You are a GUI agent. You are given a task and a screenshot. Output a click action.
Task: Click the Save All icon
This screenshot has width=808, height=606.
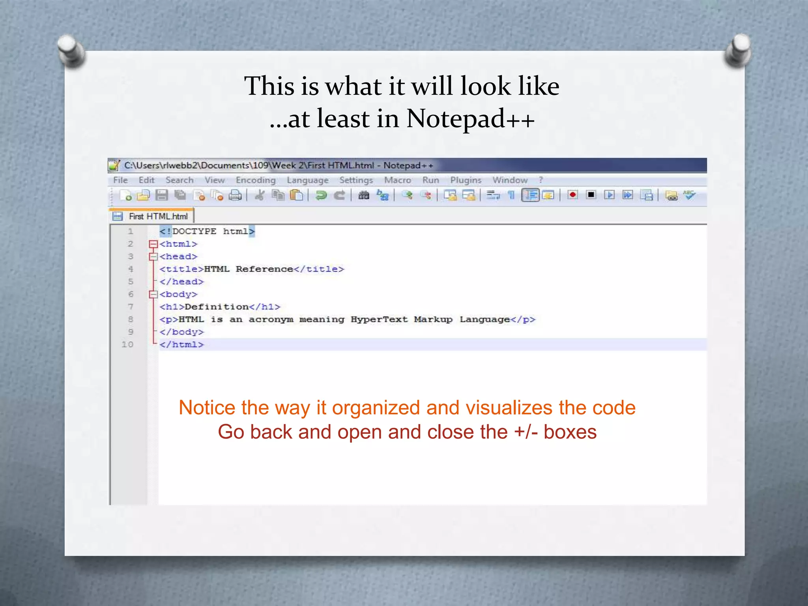(180, 195)
